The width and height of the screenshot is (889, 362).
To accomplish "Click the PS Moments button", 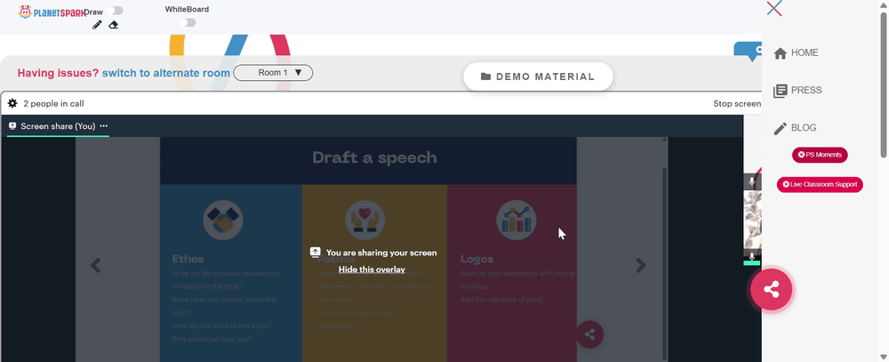I will point(820,155).
